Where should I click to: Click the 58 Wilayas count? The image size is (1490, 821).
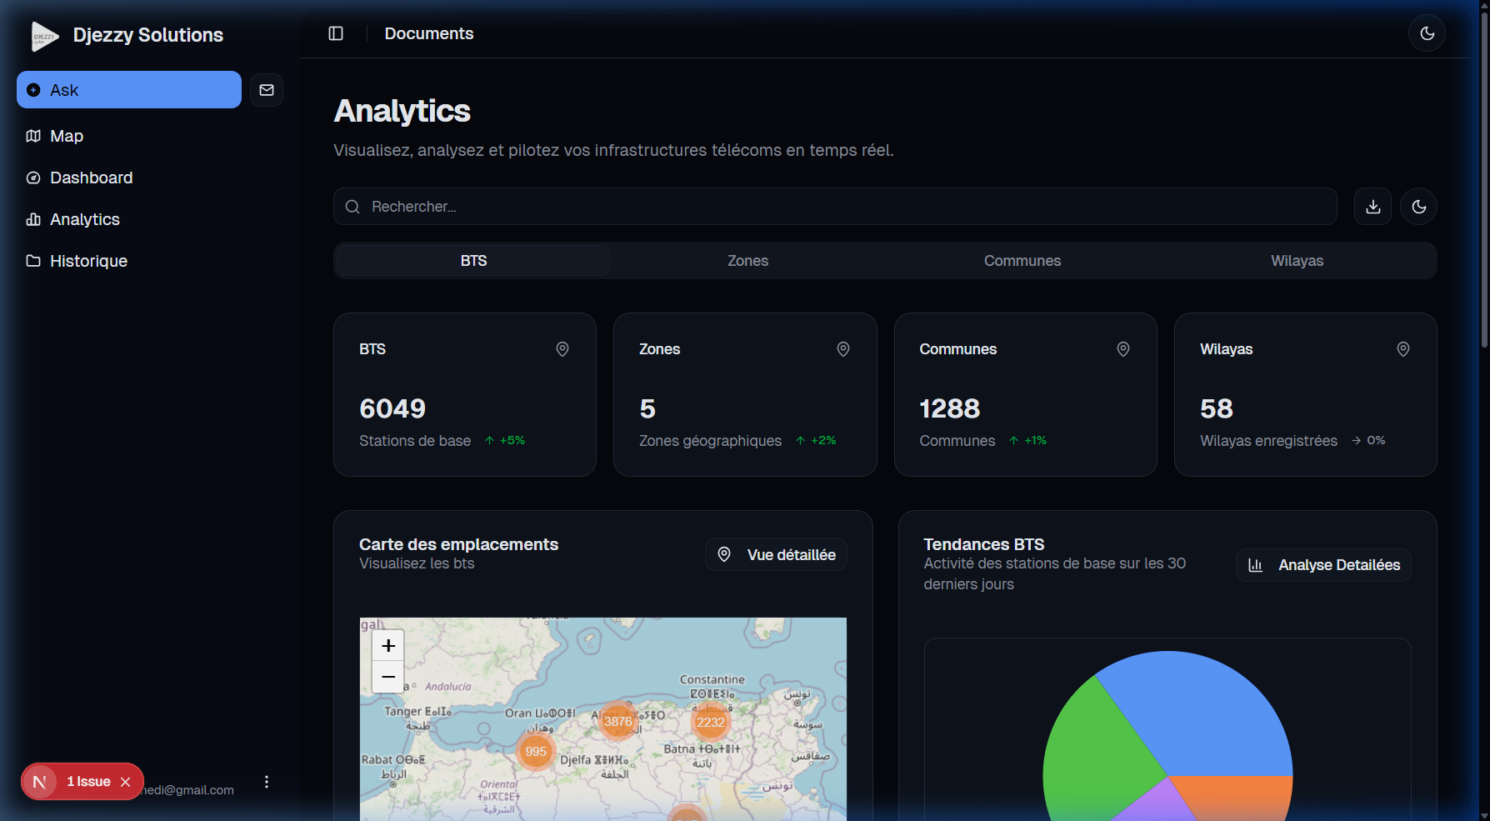point(1217,408)
